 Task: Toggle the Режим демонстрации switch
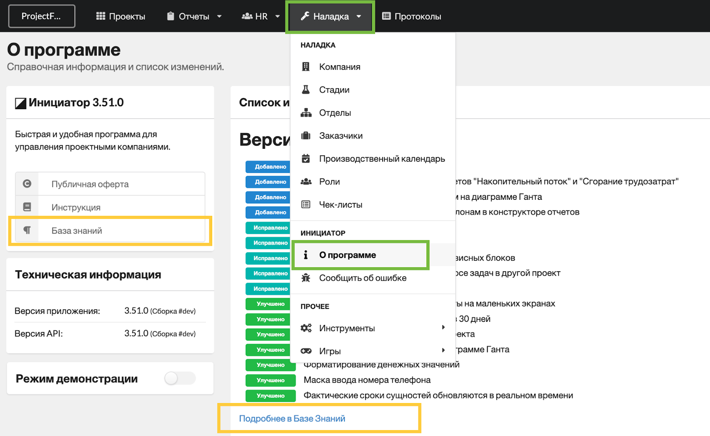pyautogui.click(x=180, y=378)
